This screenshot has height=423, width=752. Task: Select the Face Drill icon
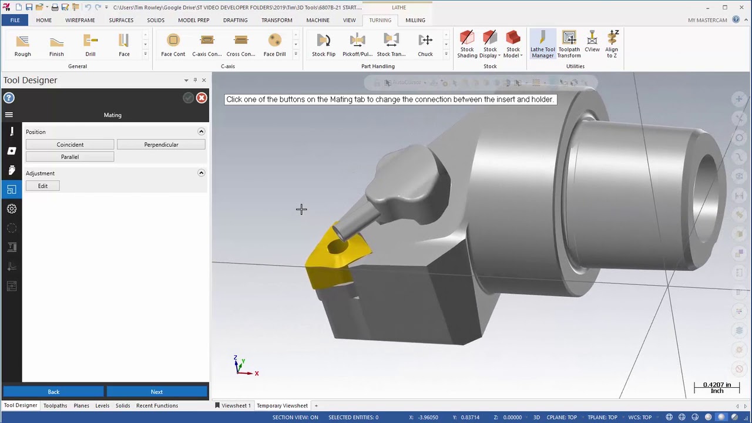(x=274, y=46)
